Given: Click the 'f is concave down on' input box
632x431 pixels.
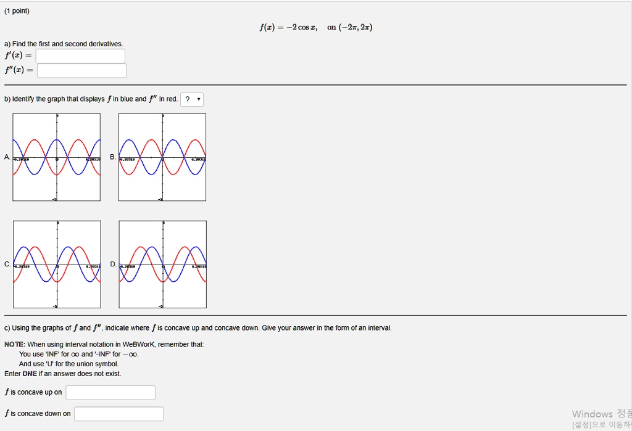Looking at the screenshot, I should click(x=118, y=413).
